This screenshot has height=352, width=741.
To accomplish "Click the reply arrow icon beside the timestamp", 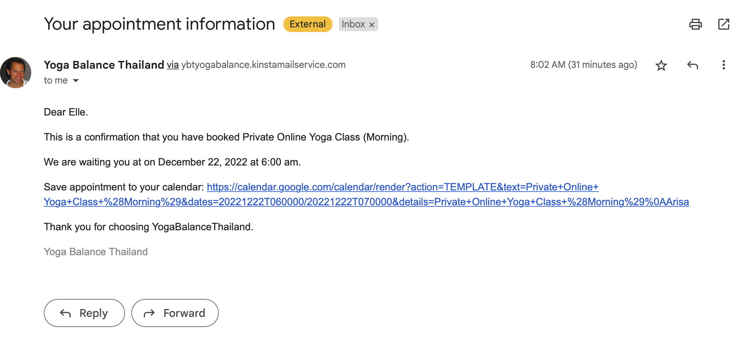I will coord(693,65).
